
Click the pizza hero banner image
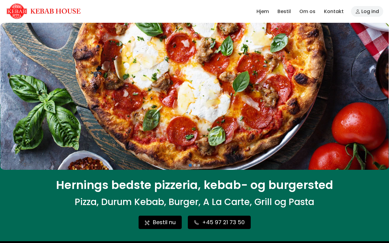[194, 96]
